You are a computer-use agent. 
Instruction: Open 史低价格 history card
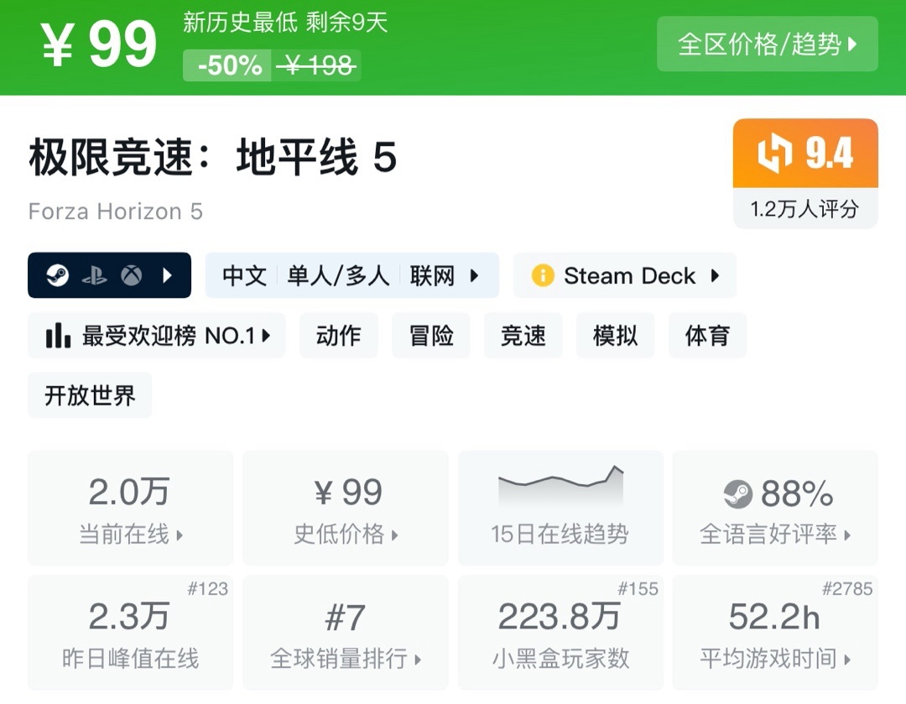tap(346, 508)
